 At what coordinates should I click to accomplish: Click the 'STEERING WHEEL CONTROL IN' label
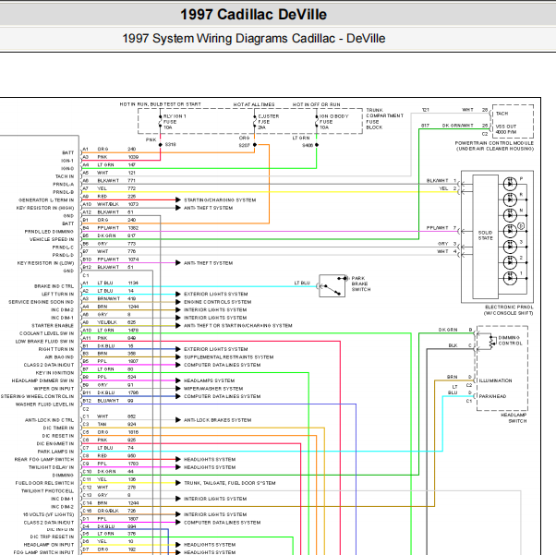pyautogui.click(x=37, y=396)
